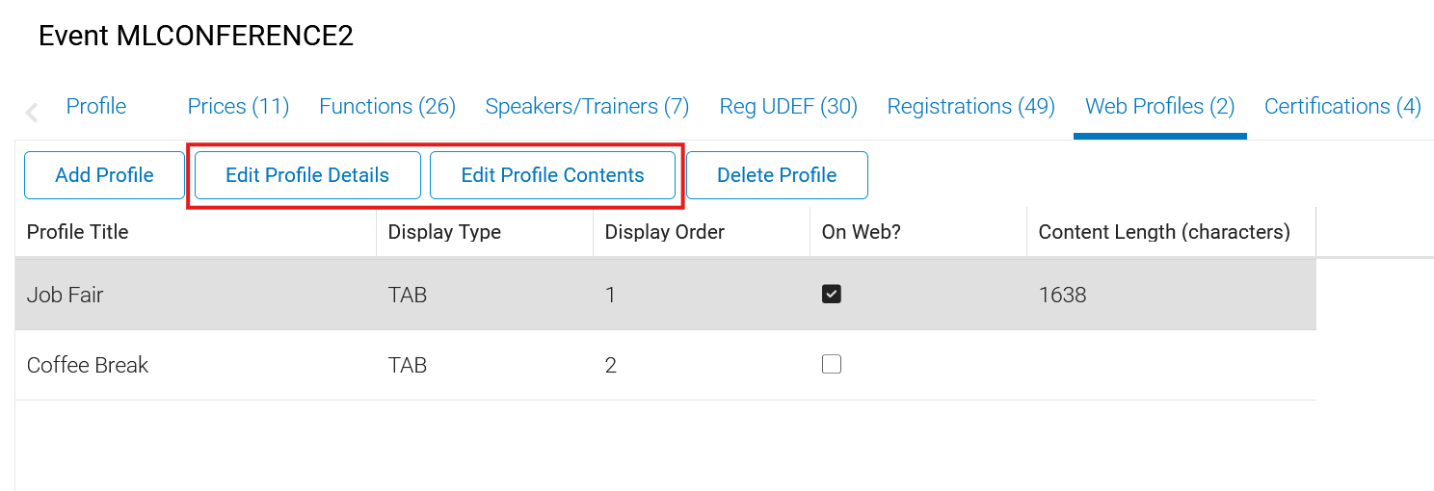This screenshot has width=1434, height=491.
Task: Switch to the Prices (11) tab
Action: click(238, 107)
